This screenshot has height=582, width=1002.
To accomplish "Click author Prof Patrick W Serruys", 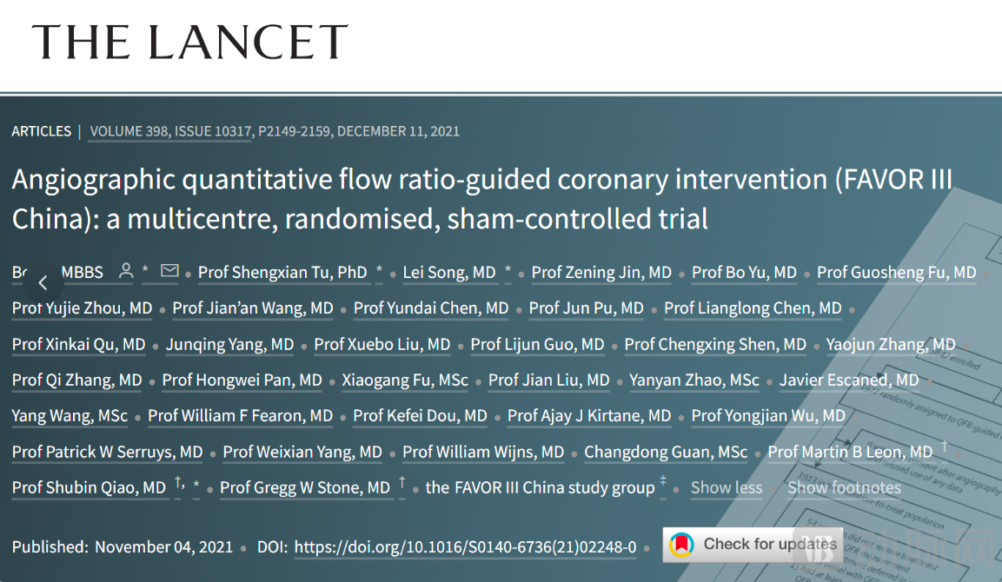I will click(108, 452).
